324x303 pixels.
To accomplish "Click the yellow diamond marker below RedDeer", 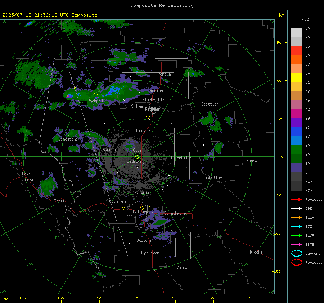I will coord(148,117).
